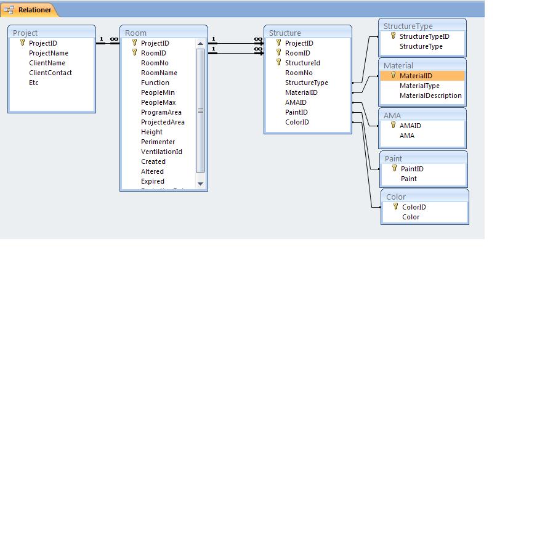Select MaterialType field in Material table
This screenshot has height=541, width=545.
[419, 86]
